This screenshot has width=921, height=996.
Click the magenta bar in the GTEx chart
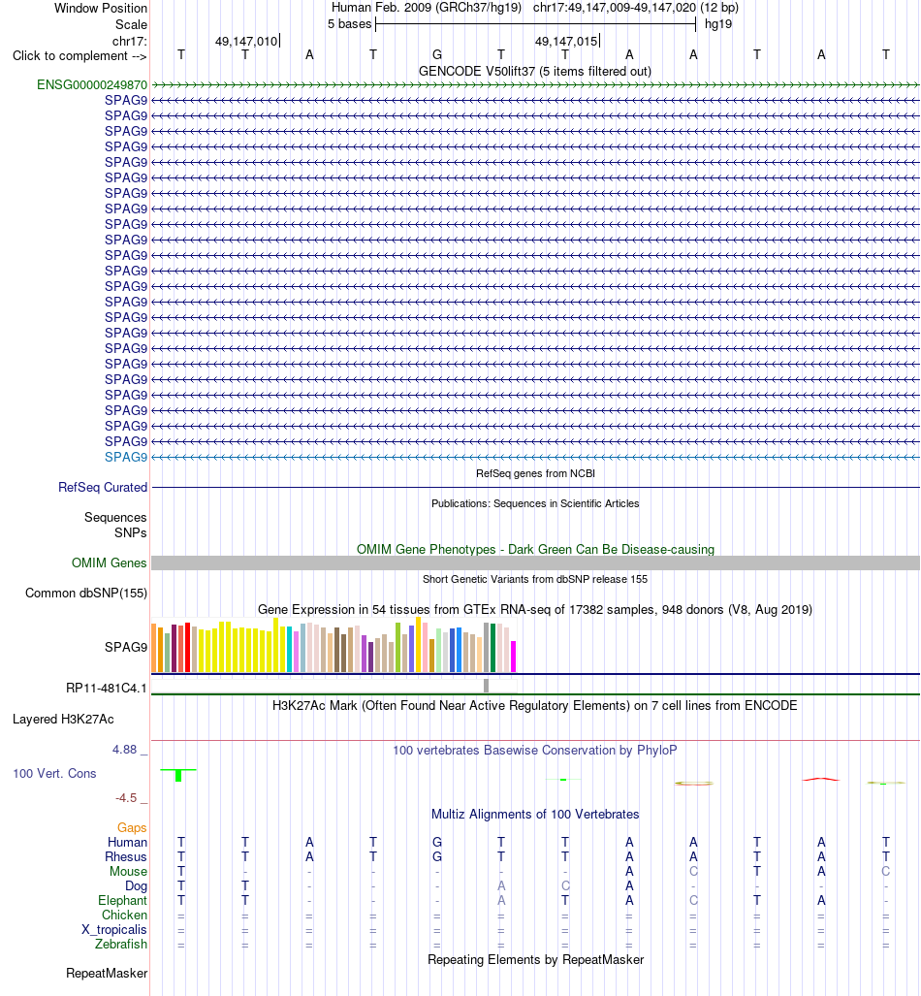click(513, 657)
